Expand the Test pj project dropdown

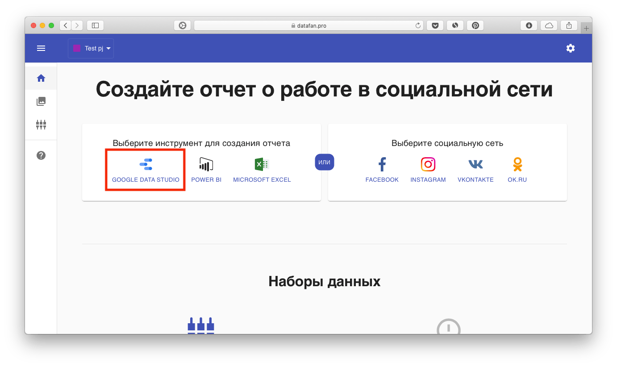pos(91,48)
